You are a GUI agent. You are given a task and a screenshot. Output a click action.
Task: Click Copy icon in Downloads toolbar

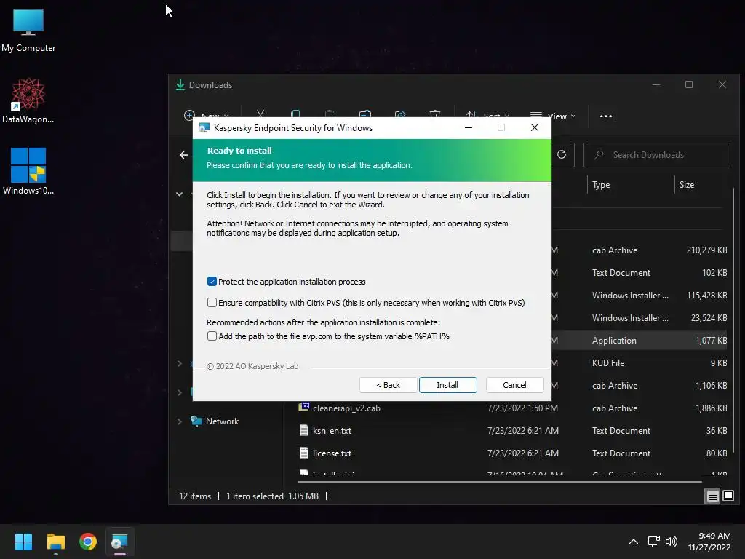[x=295, y=114]
